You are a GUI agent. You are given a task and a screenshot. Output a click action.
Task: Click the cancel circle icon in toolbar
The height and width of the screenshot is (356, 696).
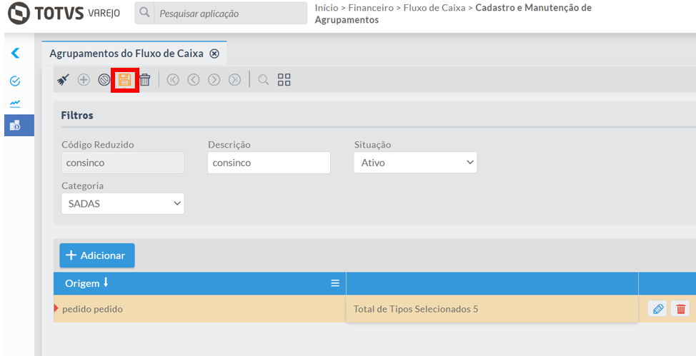(x=104, y=80)
